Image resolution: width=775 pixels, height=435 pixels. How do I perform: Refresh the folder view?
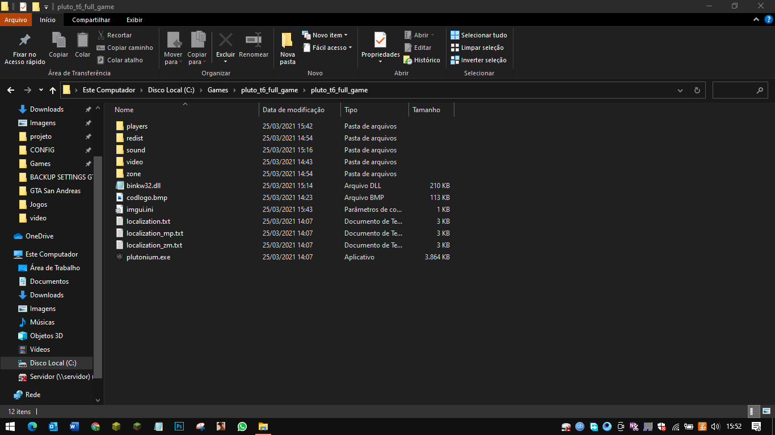[x=697, y=90]
